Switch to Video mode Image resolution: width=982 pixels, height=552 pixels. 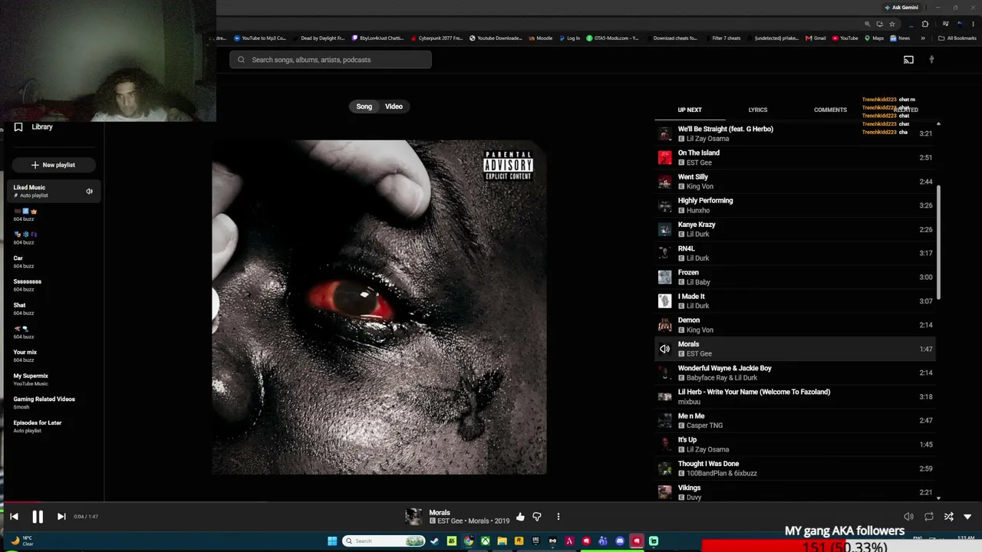pyautogui.click(x=394, y=107)
